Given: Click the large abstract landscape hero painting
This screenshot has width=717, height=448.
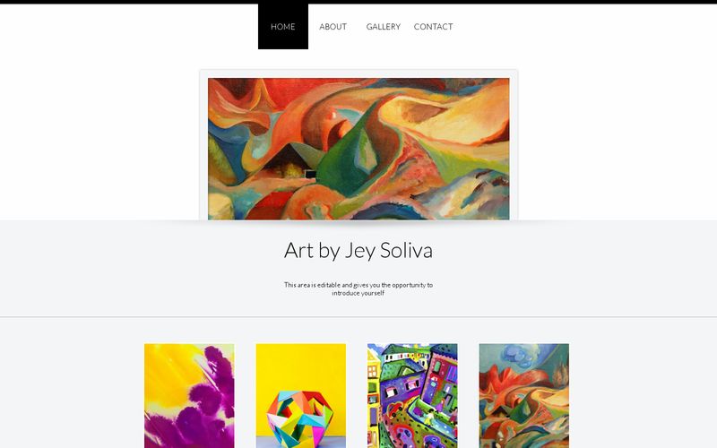Looking at the screenshot, I should [x=358, y=149].
